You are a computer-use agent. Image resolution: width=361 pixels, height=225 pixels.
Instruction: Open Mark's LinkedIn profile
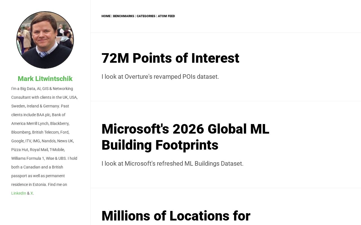click(x=18, y=193)
